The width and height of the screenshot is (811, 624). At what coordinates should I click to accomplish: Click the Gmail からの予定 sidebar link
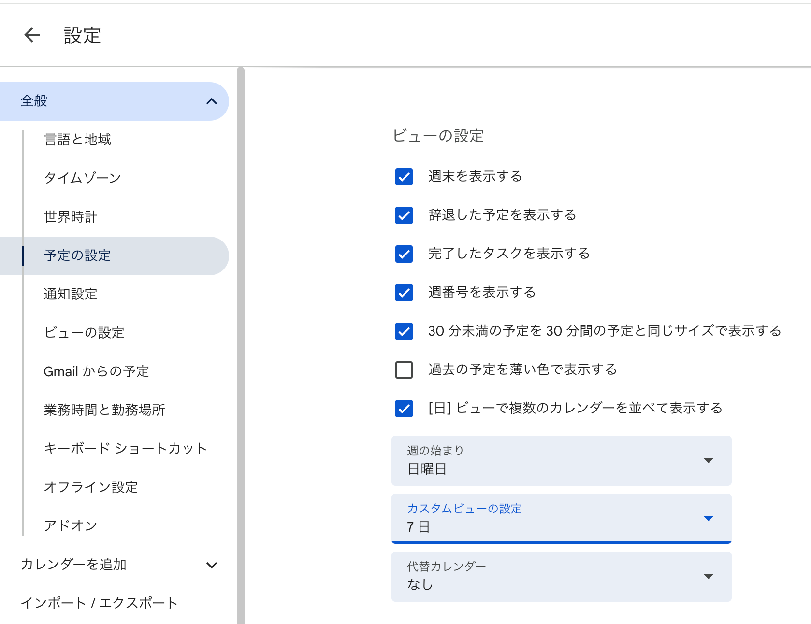pyautogui.click(x=96, y=371)
